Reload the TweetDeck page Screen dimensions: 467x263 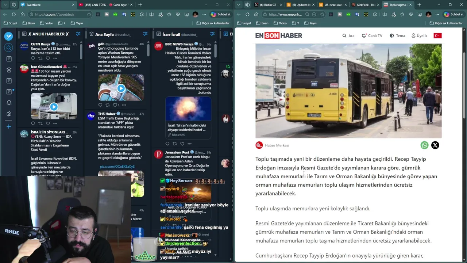pyautogui.click(x=14, y=14)
